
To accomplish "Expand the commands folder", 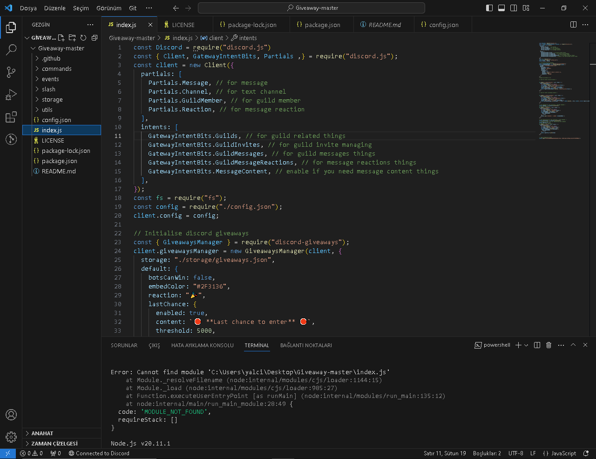I will [56, 69].
